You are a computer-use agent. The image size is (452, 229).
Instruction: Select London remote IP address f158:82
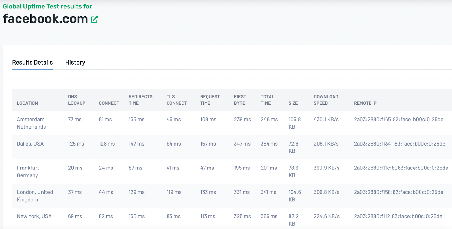tap(399, 192)
